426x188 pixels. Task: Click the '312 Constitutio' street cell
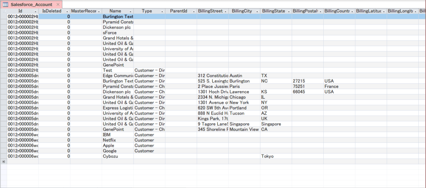coord(213,76)
